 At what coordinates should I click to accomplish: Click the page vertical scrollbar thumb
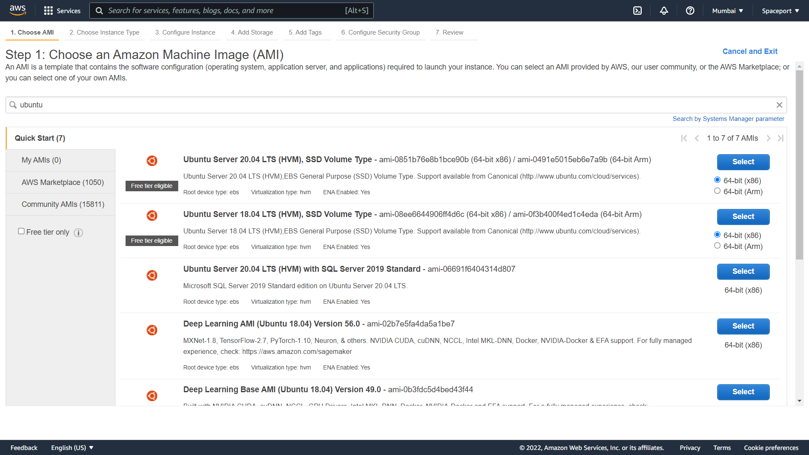pos(799,165)
